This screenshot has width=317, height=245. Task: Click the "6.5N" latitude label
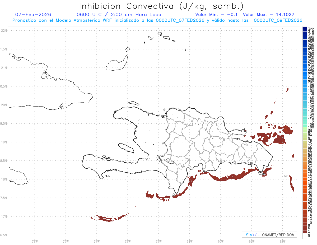point(4,235)
